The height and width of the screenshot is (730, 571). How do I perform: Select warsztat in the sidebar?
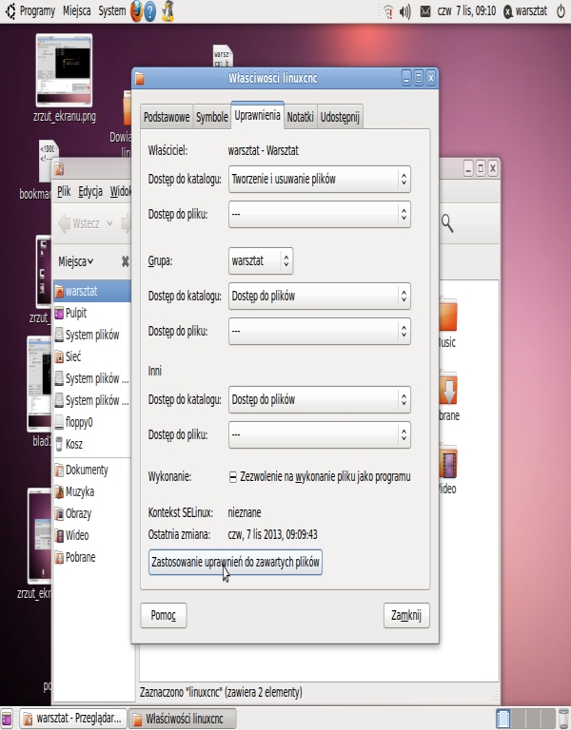click(92, 292)
